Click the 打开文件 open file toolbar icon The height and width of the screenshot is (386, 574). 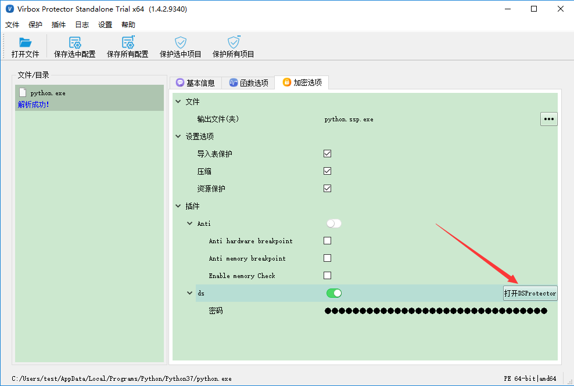pyautogui.click(x=25, y=42)
